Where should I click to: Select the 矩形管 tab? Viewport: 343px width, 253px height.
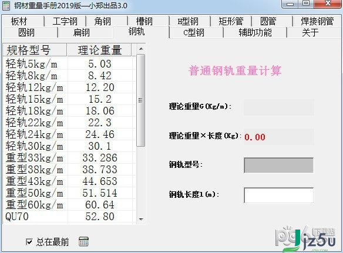231,21
